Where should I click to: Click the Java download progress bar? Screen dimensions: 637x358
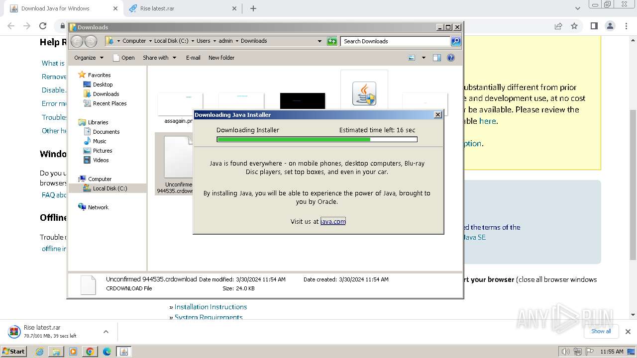(317, 140)
